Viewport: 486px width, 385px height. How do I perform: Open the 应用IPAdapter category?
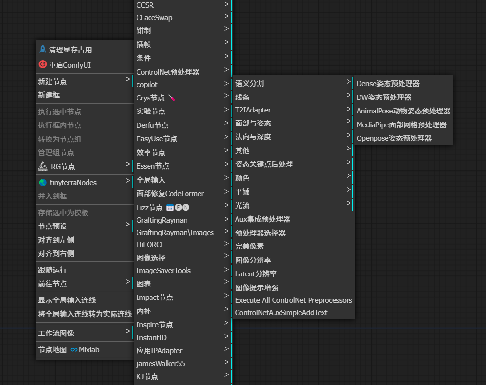183,350
